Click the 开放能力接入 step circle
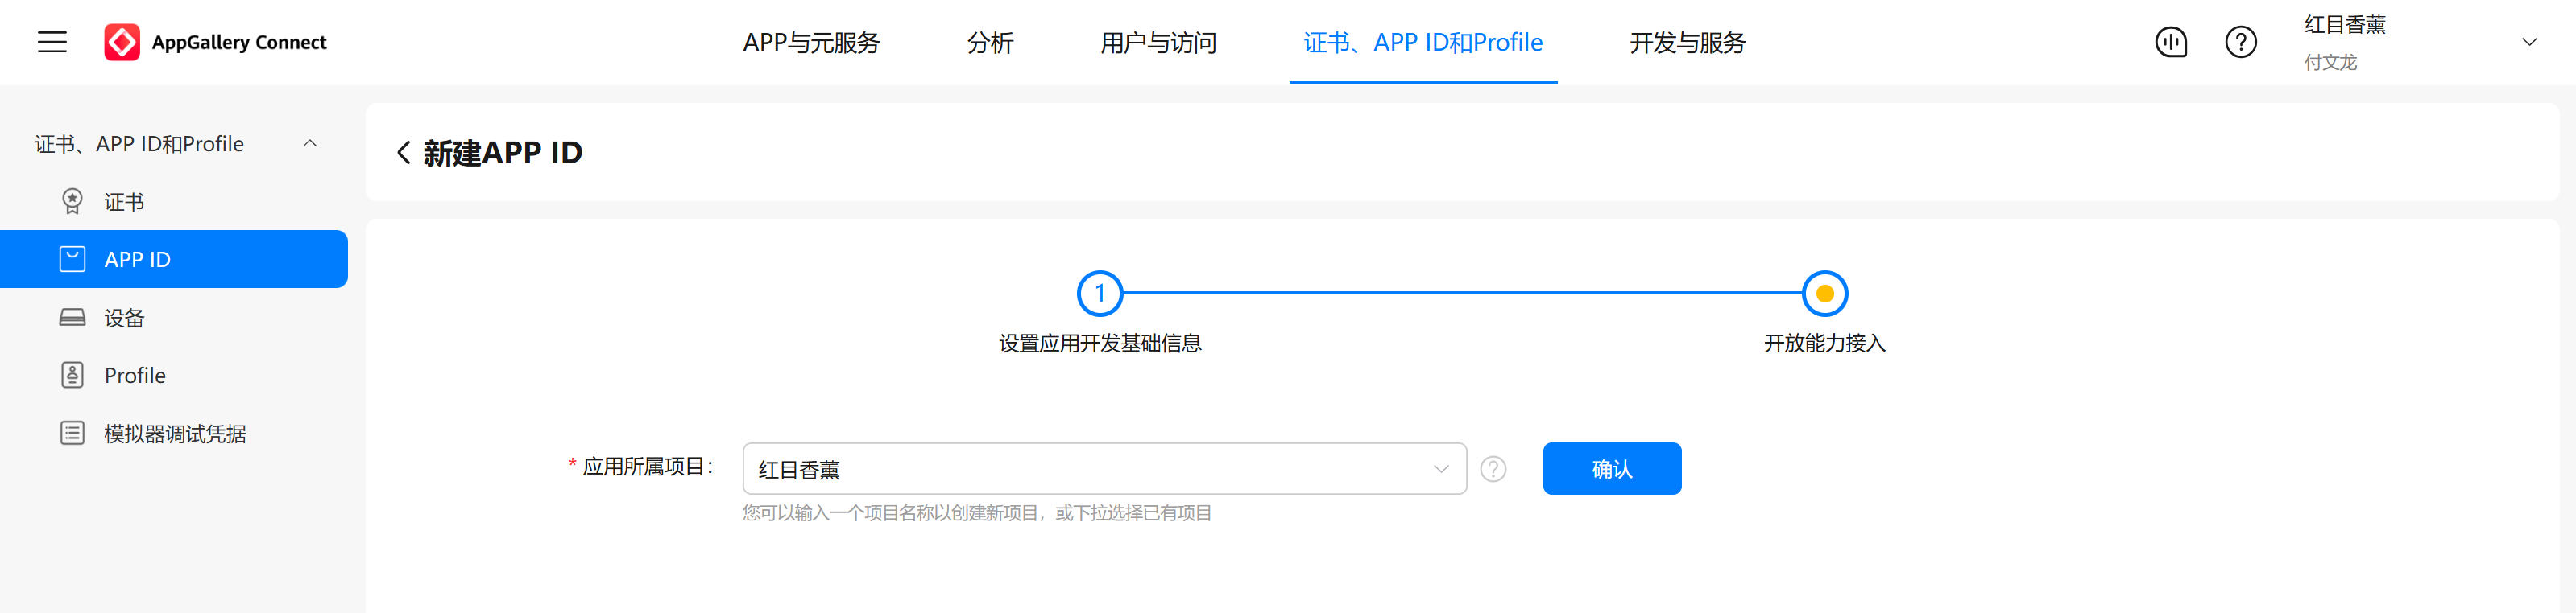Screen dimensions: 2576x613 pyautogui.click(x=1825, y=294)
